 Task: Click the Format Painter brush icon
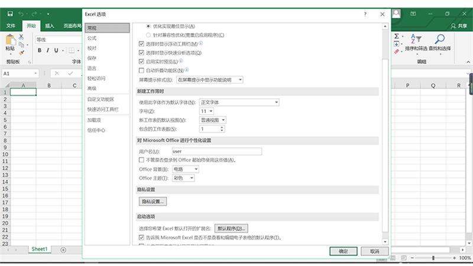click(x=21, y=52)
